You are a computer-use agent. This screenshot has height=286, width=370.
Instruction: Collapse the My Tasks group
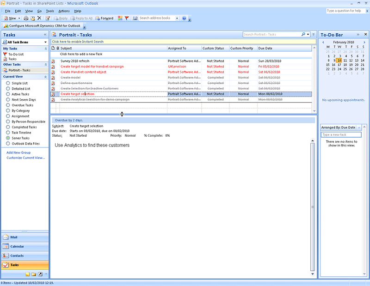[x=45, y=49]
